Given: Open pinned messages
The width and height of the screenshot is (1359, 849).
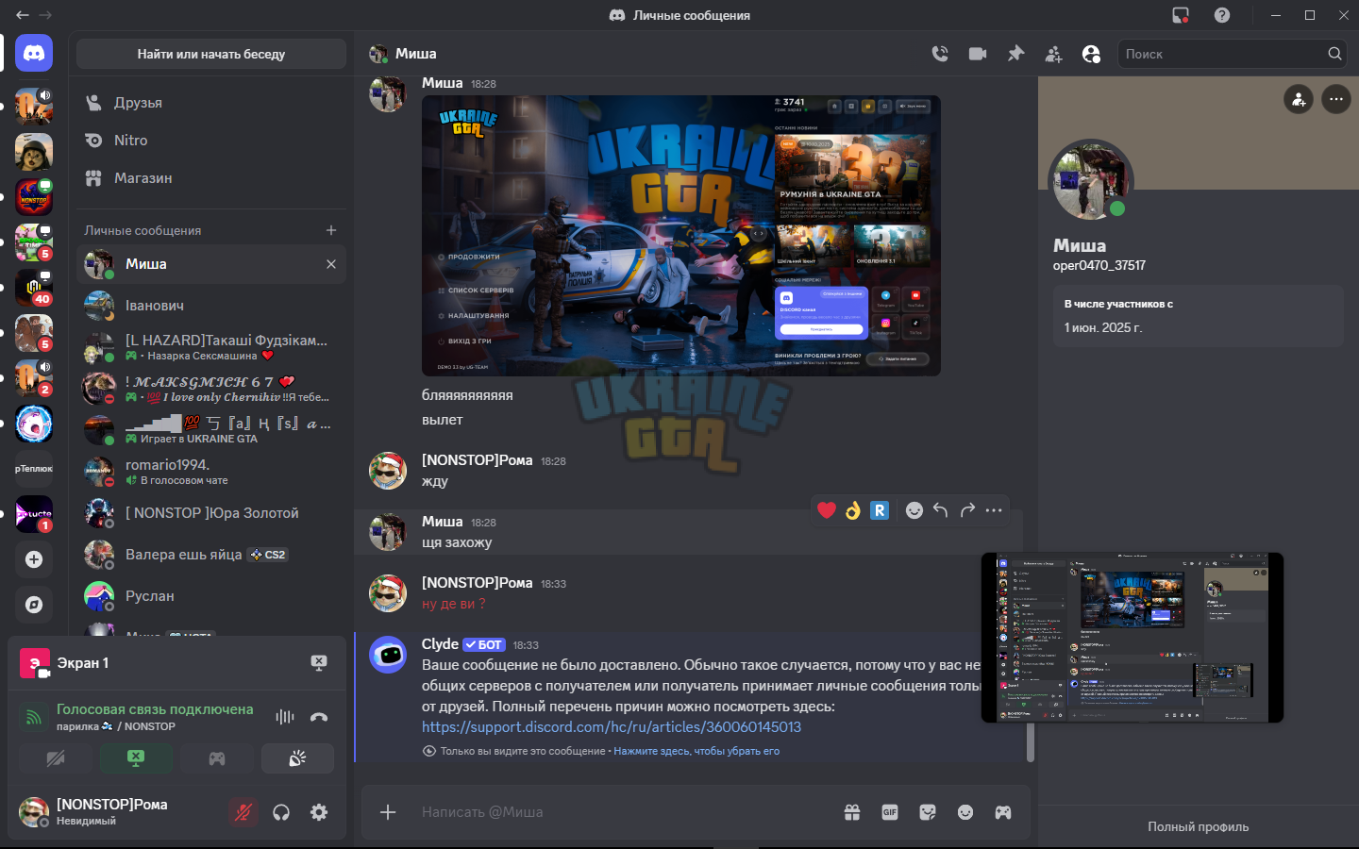Looking at the screenshot, I should 1015,54.
